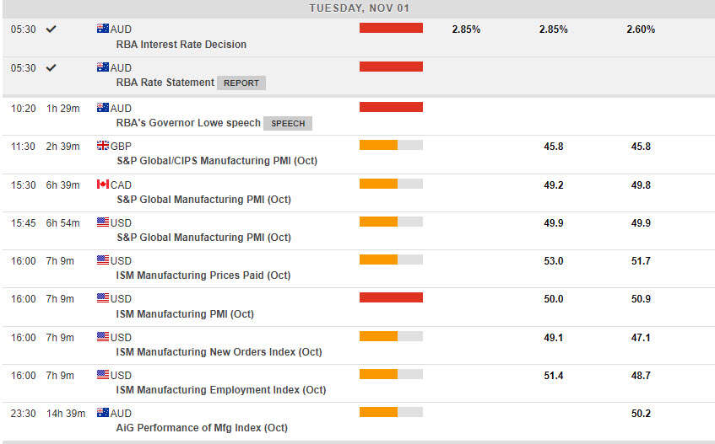
Task: Open the REPORT button for RBA Rate Statement
Action: [x=241, y=83]
